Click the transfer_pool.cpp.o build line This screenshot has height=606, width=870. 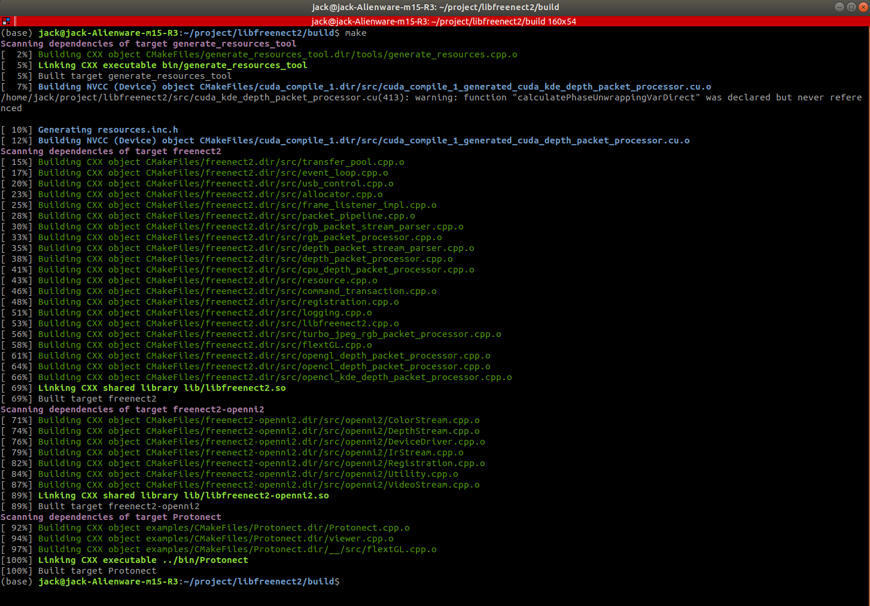pos(202,162)
